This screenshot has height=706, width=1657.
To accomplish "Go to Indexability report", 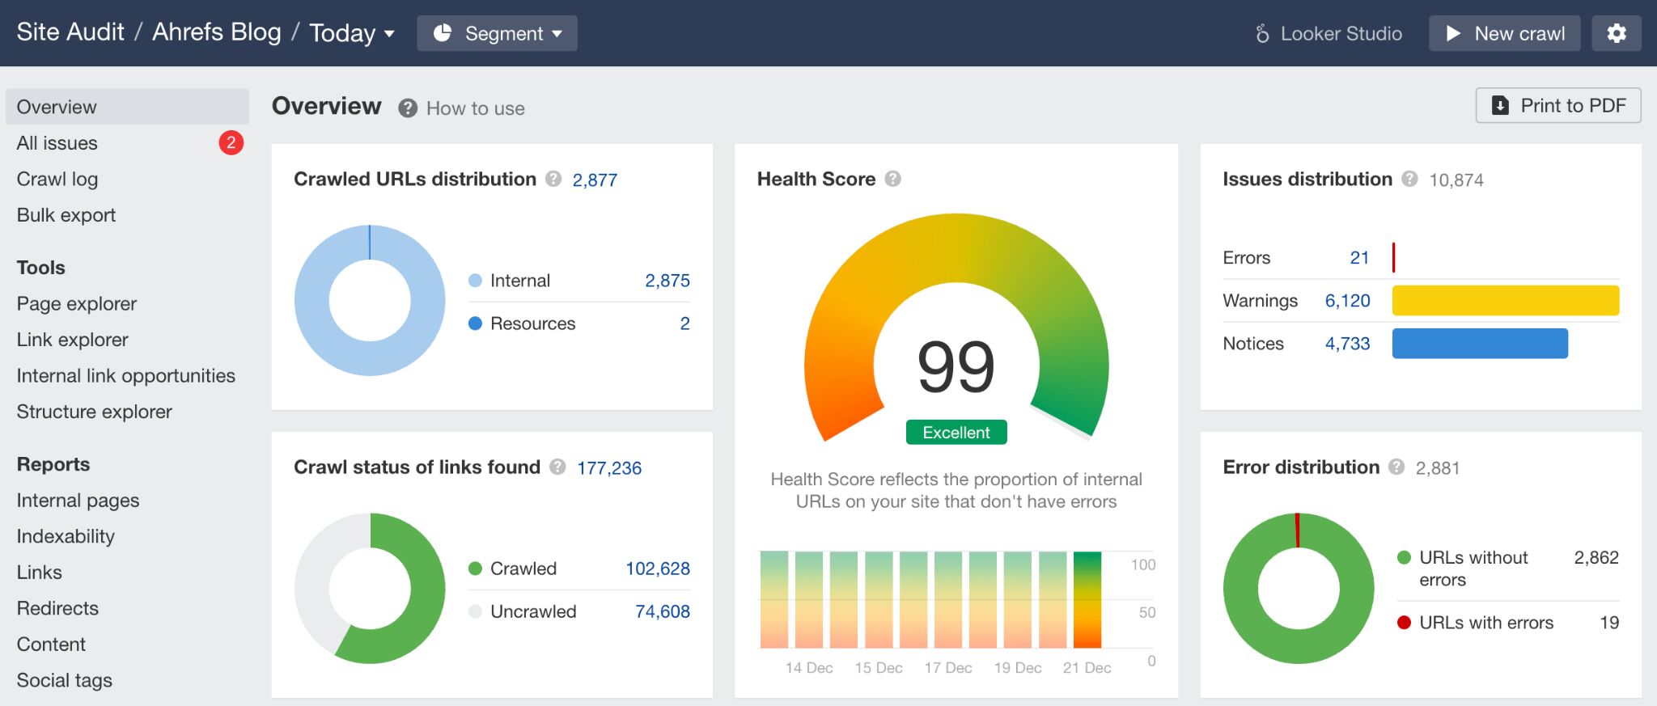I will pyautogui.click(x=66, y=536).
